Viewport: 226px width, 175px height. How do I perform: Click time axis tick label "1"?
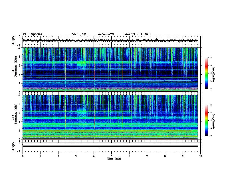(x=40, y=156)
